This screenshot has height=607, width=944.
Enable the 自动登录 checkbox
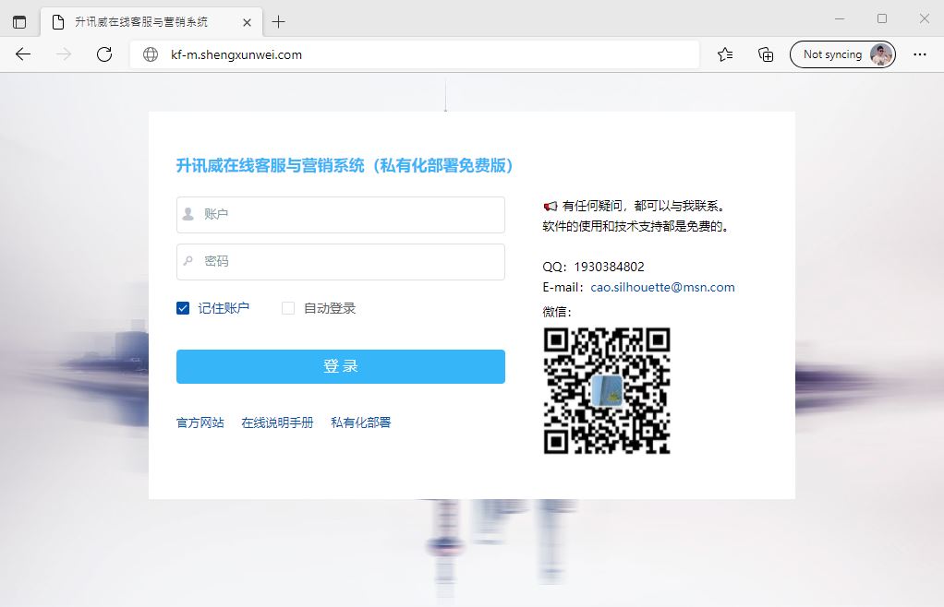click(x=287, y=307)
